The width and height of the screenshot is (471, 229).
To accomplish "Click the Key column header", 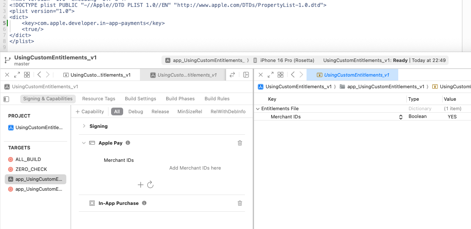I will [272, 99].
